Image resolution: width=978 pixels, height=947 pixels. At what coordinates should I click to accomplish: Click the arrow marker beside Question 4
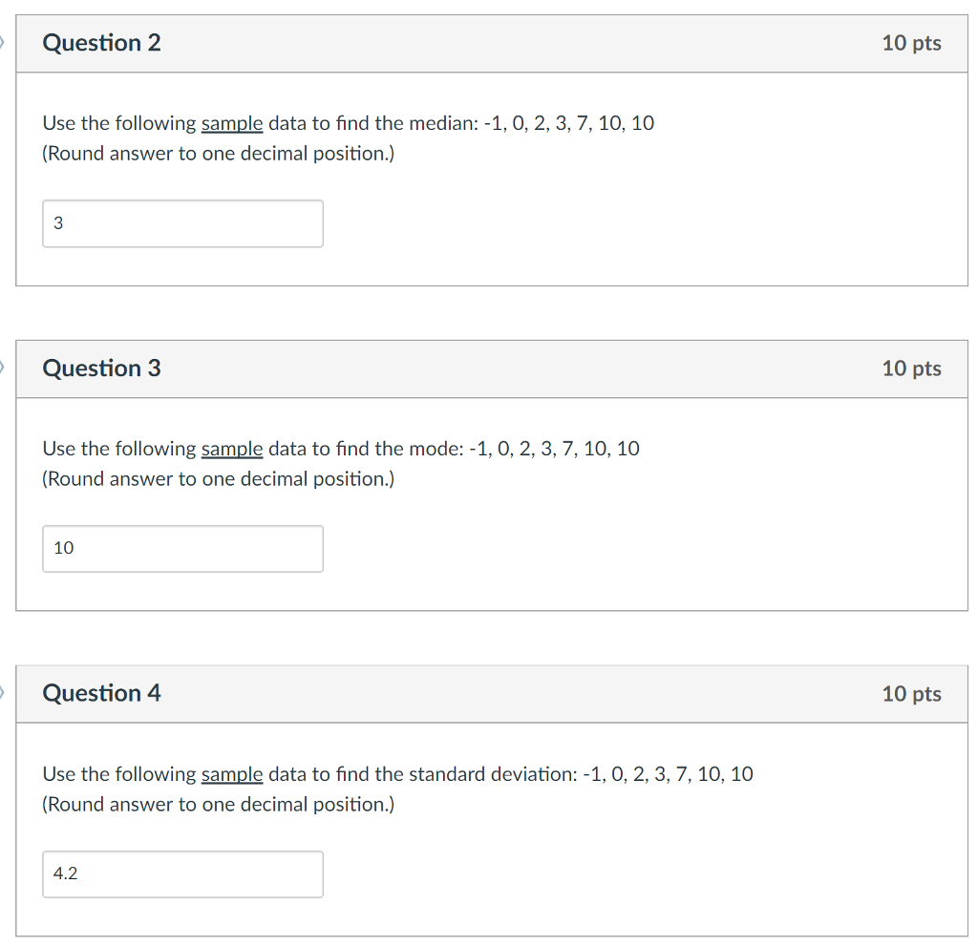pyautogui.click(x=3, y=692)
